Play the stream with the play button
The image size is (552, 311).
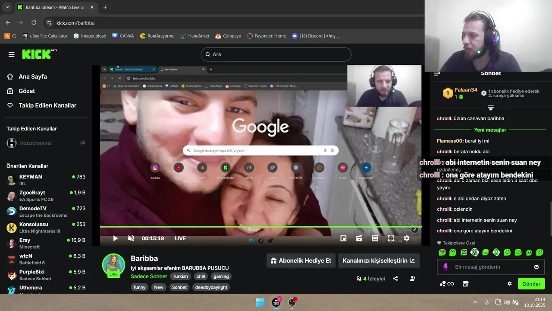pos(115,238)
